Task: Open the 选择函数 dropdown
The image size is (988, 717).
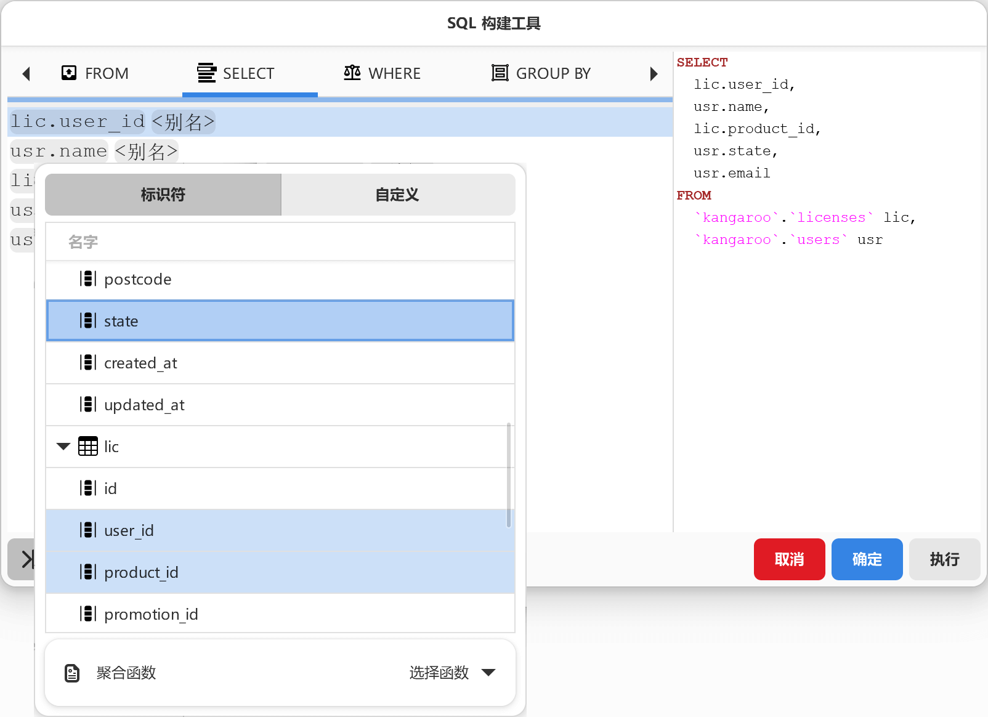Action: (x=454, y=673)
